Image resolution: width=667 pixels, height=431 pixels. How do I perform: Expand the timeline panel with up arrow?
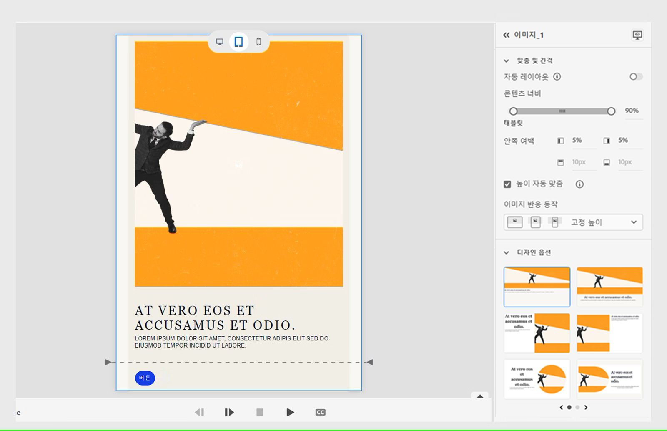(480, 396)
